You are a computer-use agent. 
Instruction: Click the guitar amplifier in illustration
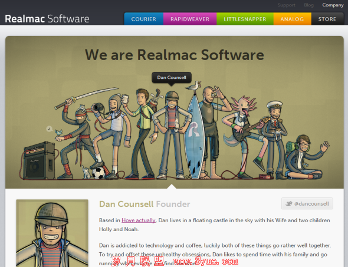39,161
